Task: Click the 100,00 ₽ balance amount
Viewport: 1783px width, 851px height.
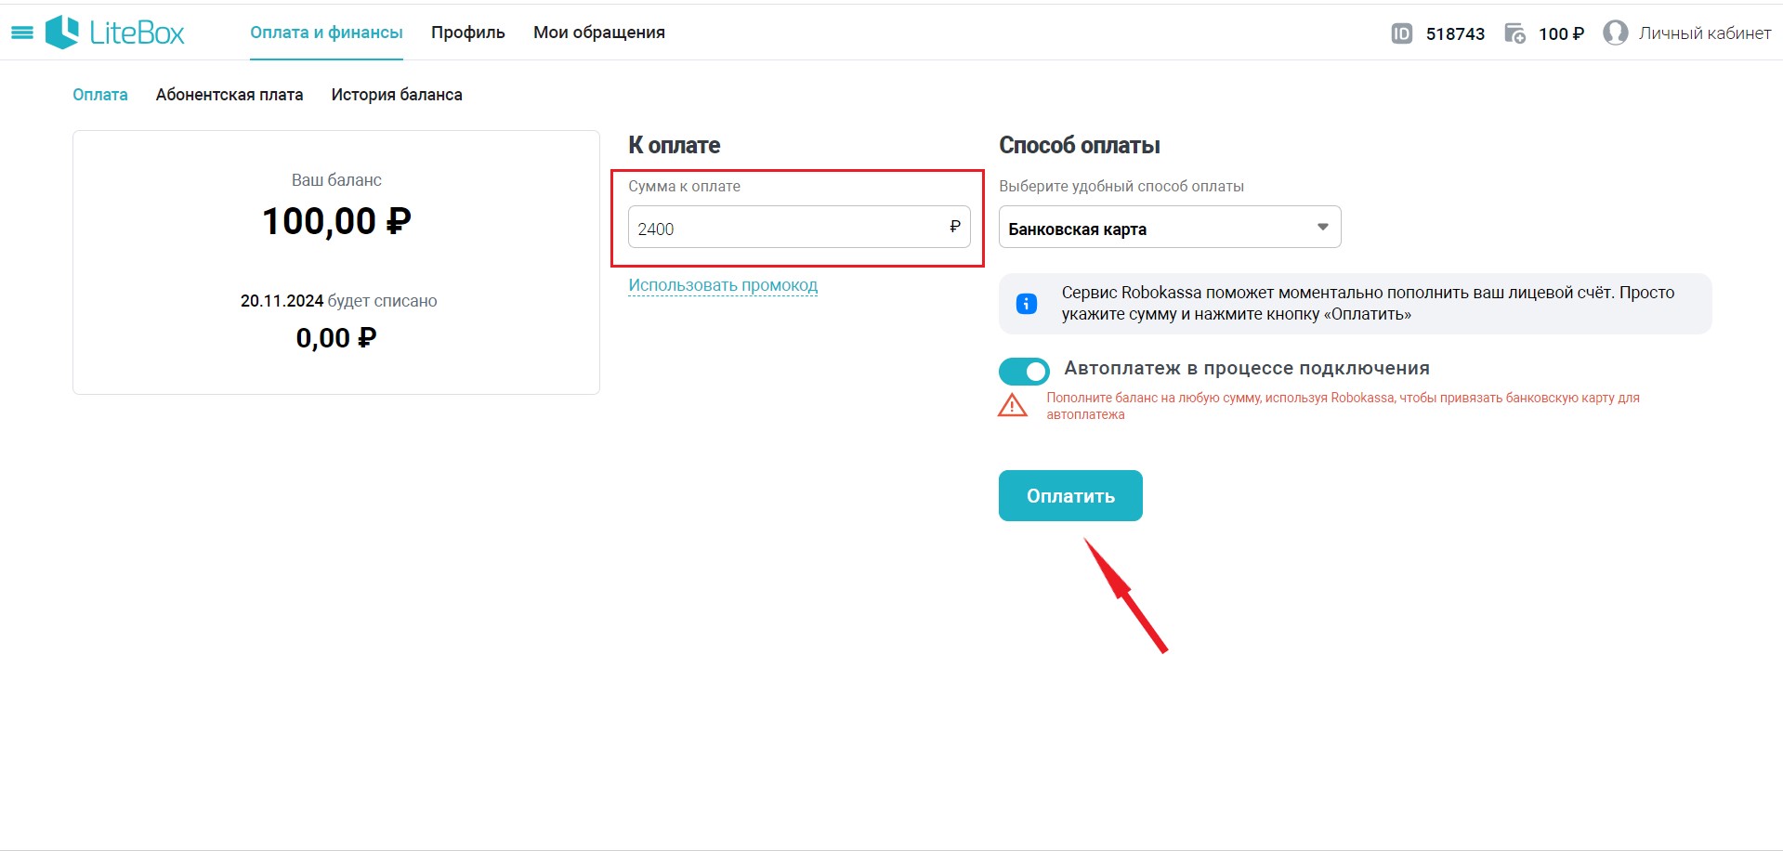Action: click(336, 221)
